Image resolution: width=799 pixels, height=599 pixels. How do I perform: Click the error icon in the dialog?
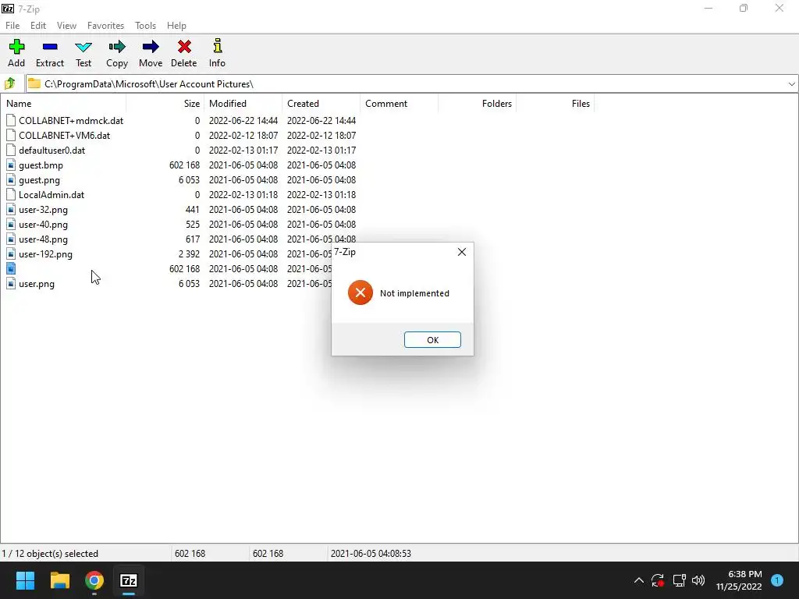[360, 292]
